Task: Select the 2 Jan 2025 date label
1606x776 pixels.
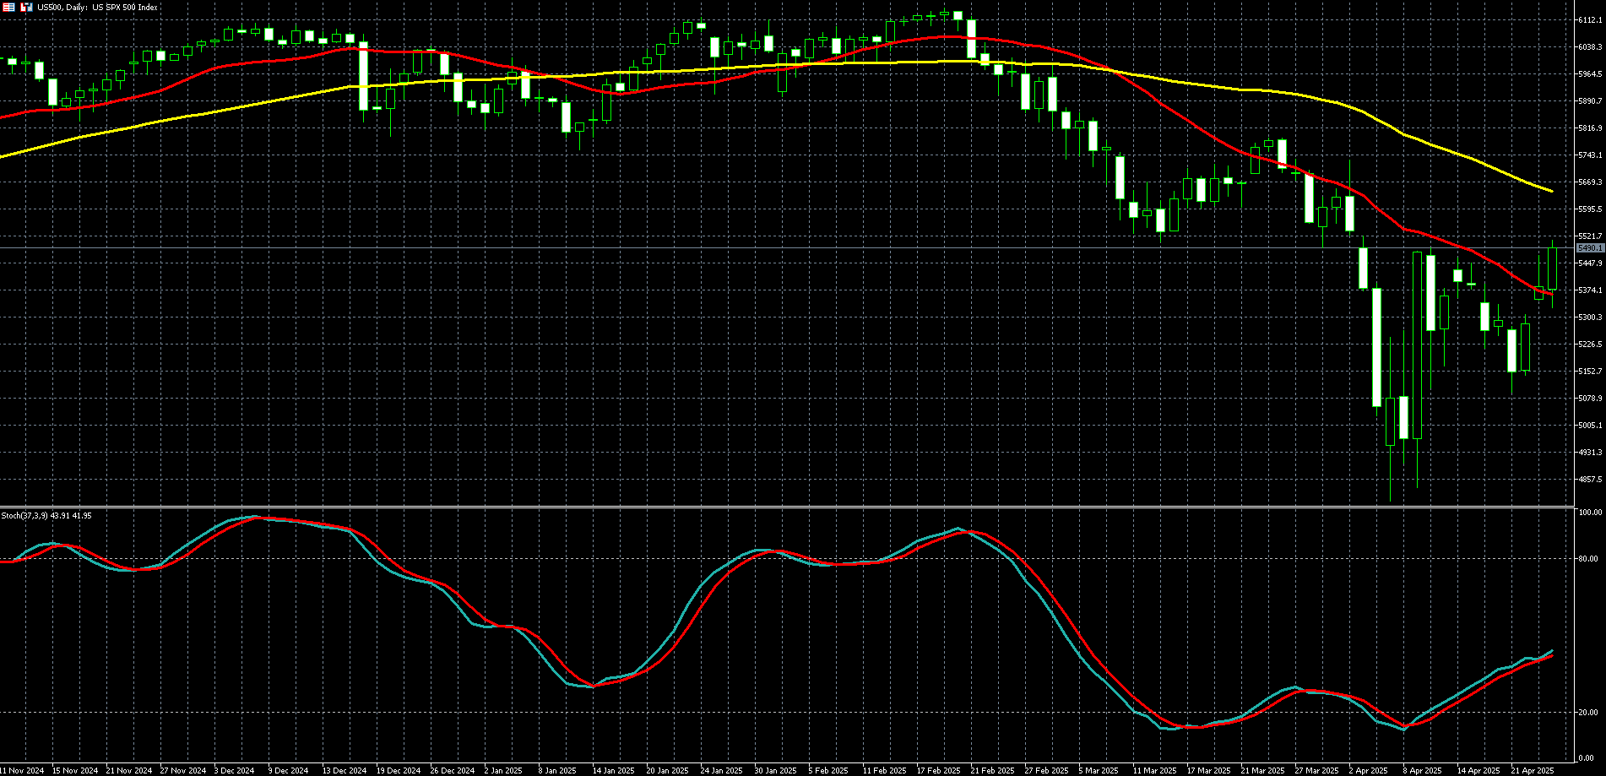Action: point(503,770)
